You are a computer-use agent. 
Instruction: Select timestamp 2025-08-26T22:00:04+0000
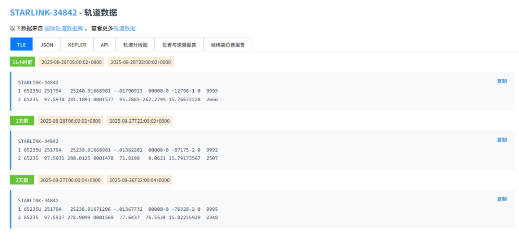pos(140,180)
